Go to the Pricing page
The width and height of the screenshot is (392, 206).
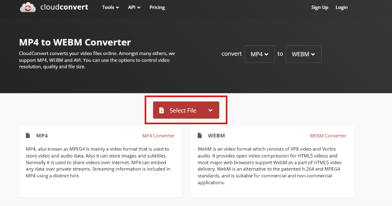pos(157,7)
